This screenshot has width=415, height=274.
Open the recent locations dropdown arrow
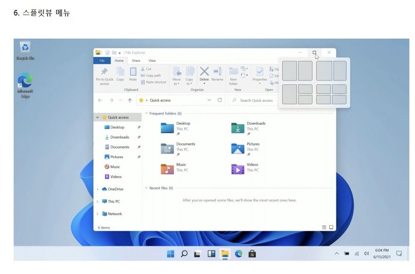pyautogui.click(x=121, y=100)
